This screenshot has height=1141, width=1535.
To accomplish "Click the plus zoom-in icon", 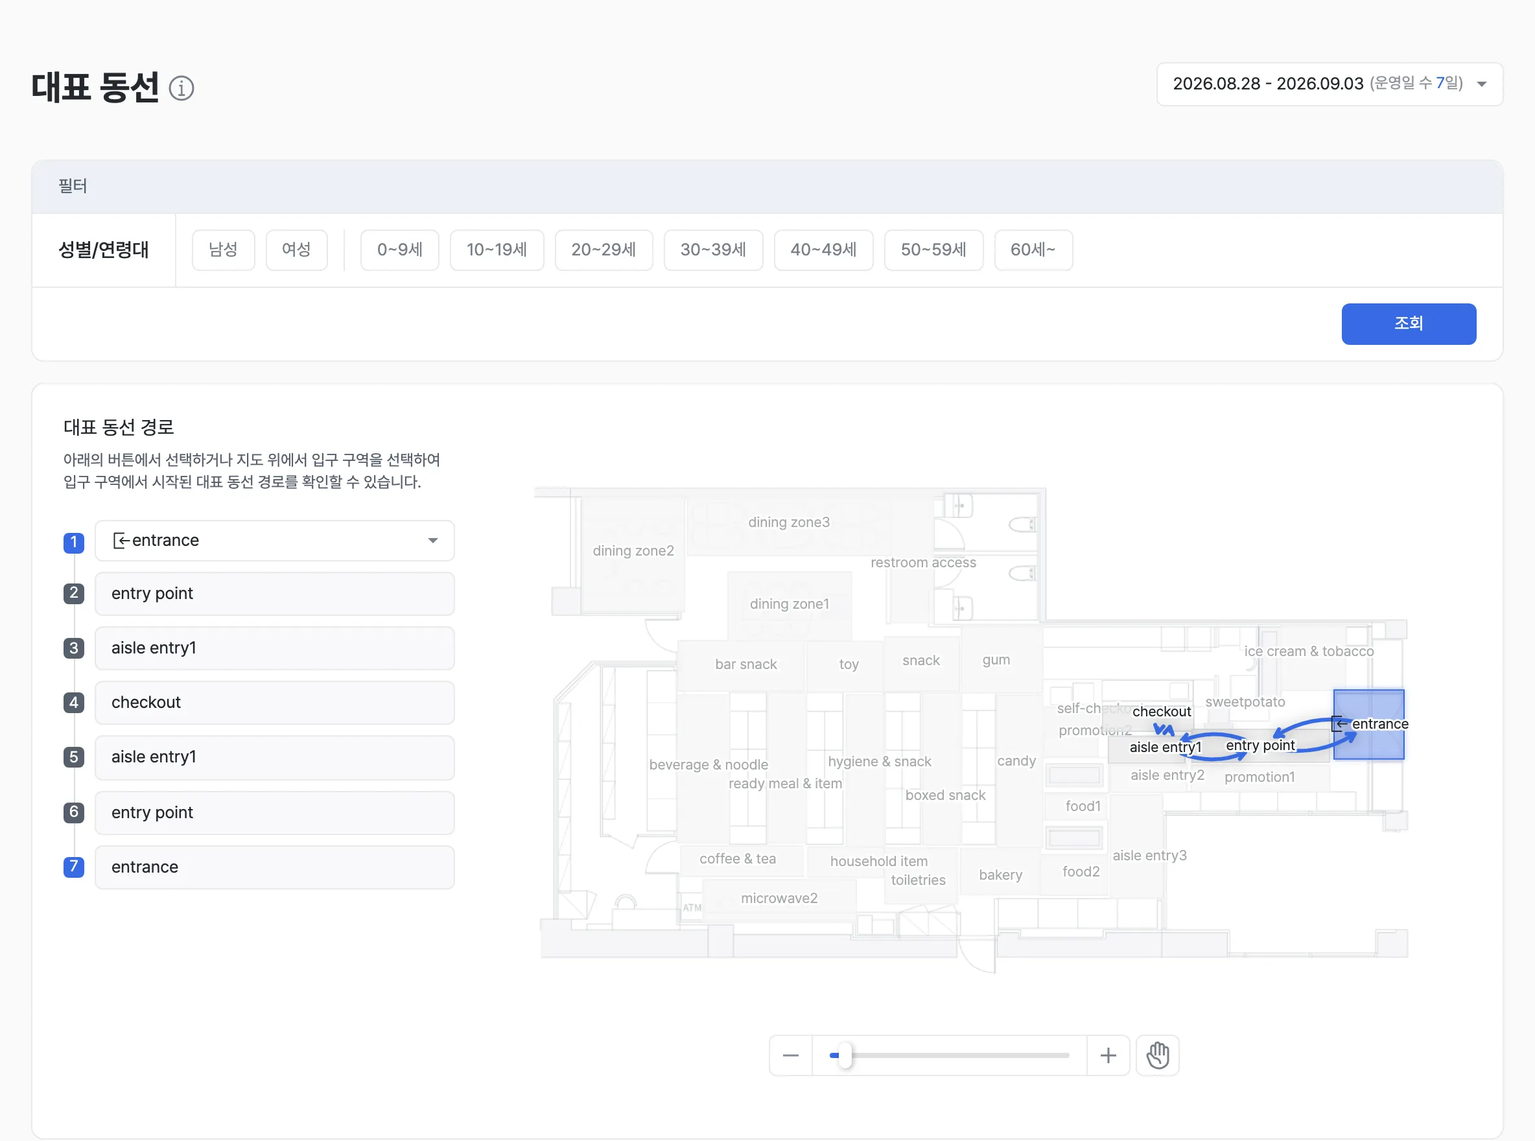I will 1108,1055.
